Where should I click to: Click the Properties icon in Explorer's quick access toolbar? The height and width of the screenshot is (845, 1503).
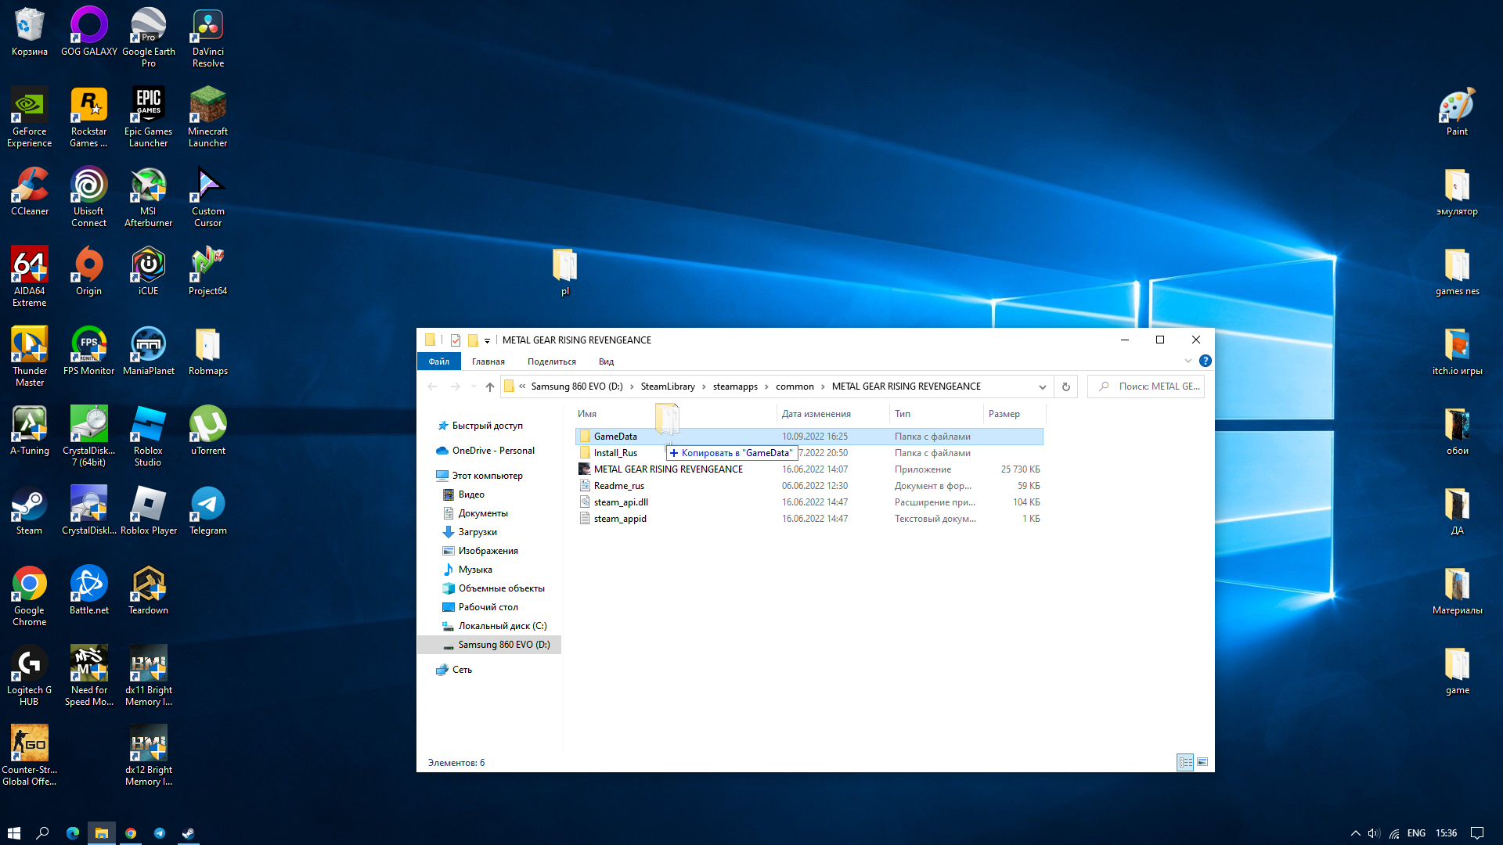456,340
